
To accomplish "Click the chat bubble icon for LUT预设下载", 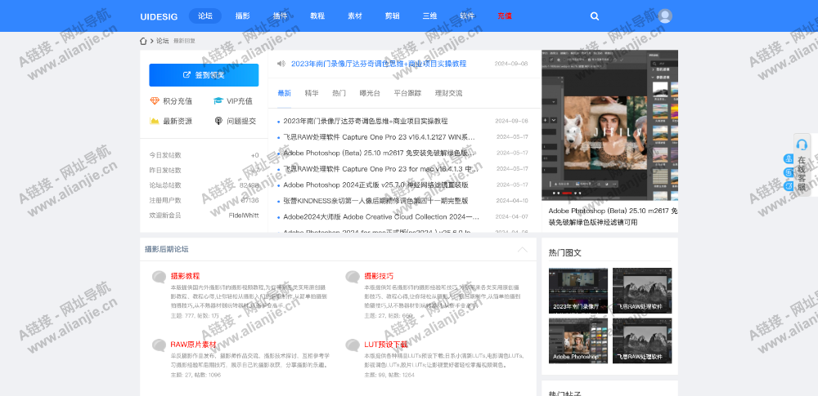I will pyautogui.click(x=353, y=345).
